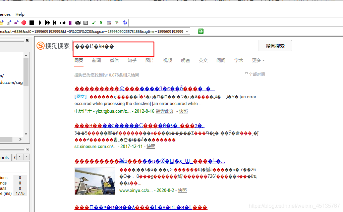Click inside the URL address field
This screenshot has width=343, height=212.
point(92,31)
